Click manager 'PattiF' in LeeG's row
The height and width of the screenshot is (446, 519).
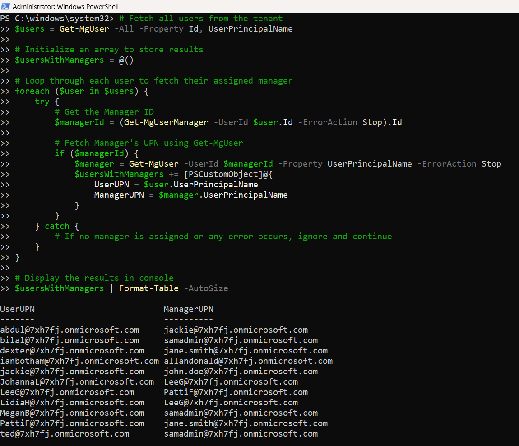click(236, 392)
